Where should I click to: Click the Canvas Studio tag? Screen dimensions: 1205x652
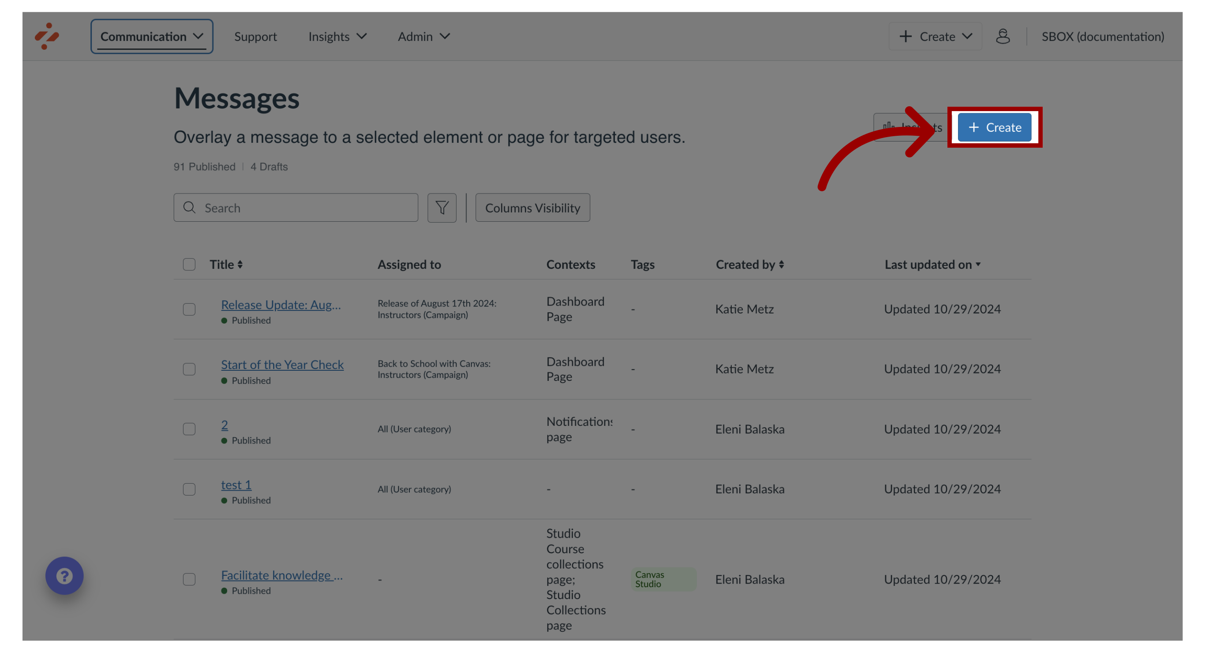(663, 580)
